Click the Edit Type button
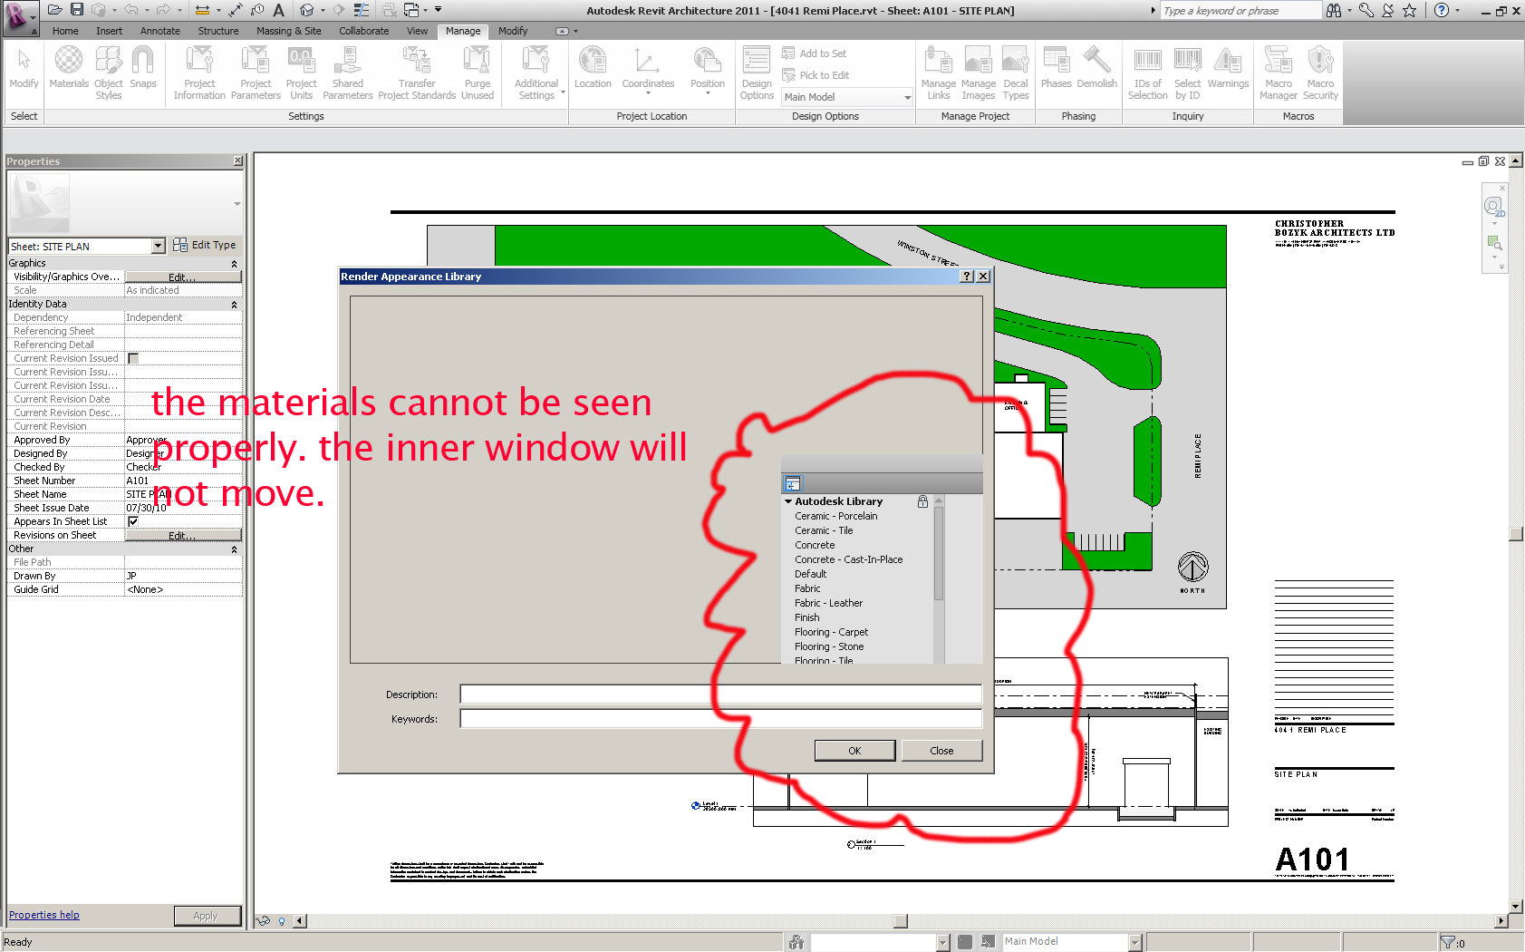 pos(205,245)
